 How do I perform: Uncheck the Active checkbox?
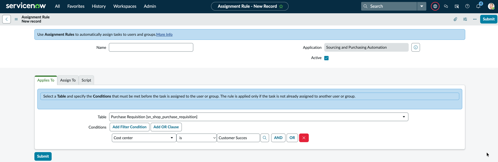coord(326,58)
